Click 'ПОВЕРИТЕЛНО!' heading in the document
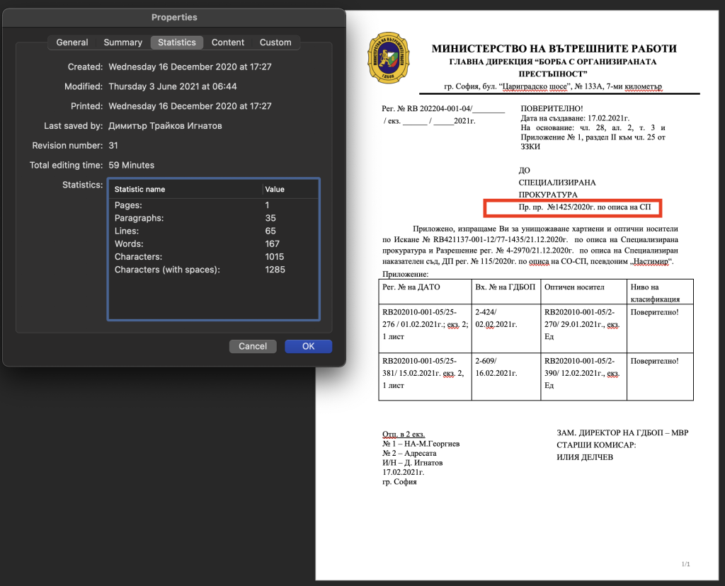Viewport: 725px width, 586px height. 552,108
